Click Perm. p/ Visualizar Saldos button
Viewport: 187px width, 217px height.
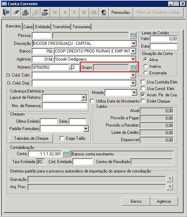[158, 13]
